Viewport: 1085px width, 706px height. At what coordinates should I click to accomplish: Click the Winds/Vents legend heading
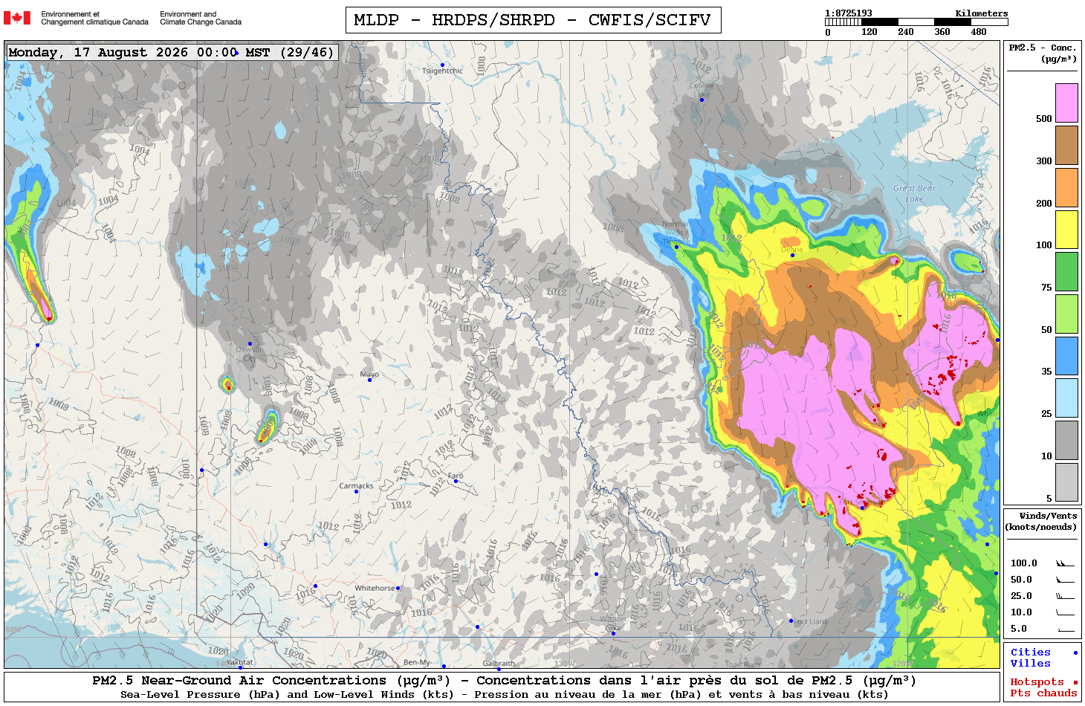click(x=1041, y=521)
